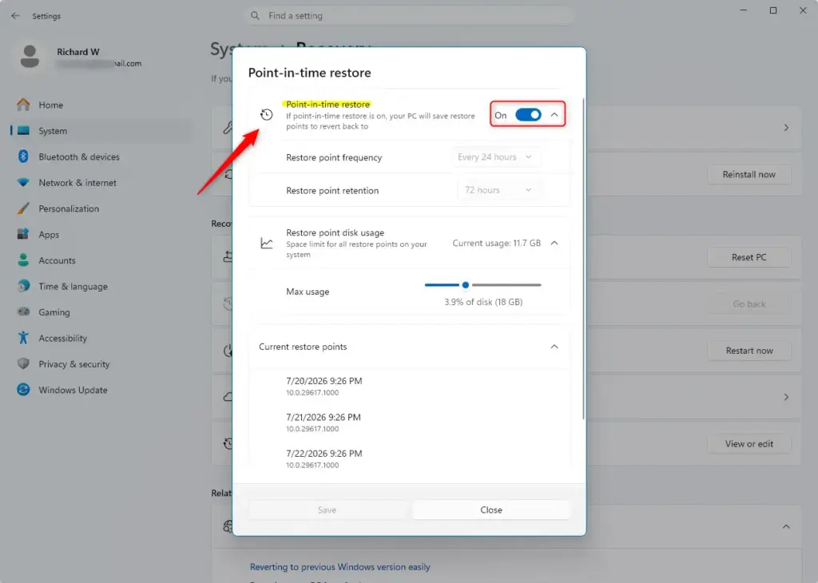Click the Privacy & security shield icon

pyautogui.click(x=23, y=363)
